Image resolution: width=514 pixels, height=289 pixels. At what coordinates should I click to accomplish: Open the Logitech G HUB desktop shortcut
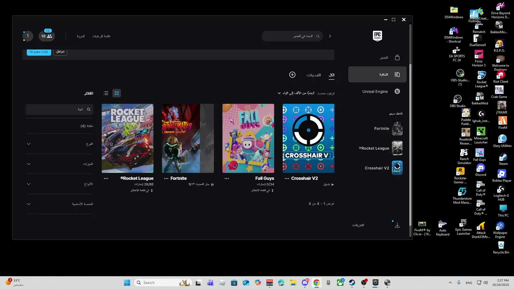pos(501,193)
